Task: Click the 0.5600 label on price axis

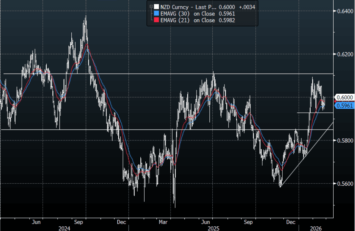Action: point(343,184)
